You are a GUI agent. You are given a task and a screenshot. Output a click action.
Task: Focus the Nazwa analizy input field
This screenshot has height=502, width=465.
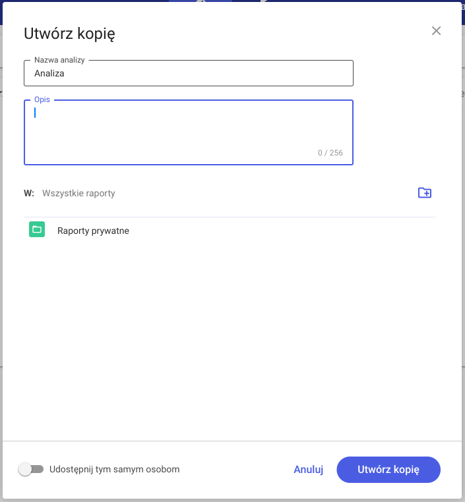(x=189, y=73)
